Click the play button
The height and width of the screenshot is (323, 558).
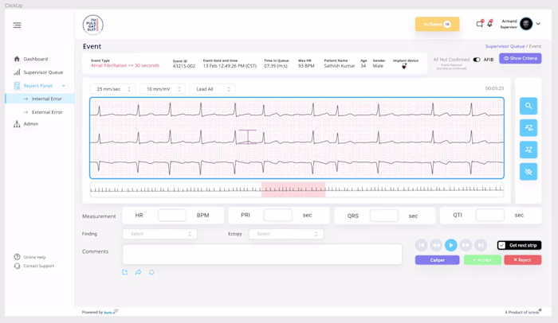[451, 245]
